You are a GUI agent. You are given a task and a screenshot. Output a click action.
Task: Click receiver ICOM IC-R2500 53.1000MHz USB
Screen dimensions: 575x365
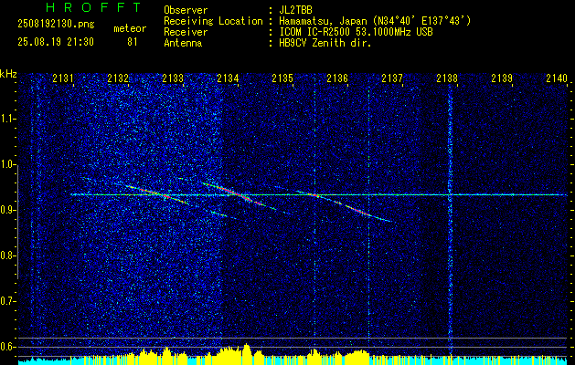pyautogui.click(x=356, y=32)
